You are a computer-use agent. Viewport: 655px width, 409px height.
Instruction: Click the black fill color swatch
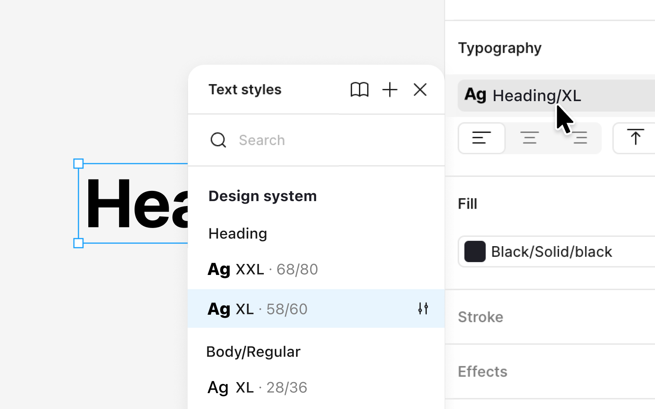tap(475, 251)
